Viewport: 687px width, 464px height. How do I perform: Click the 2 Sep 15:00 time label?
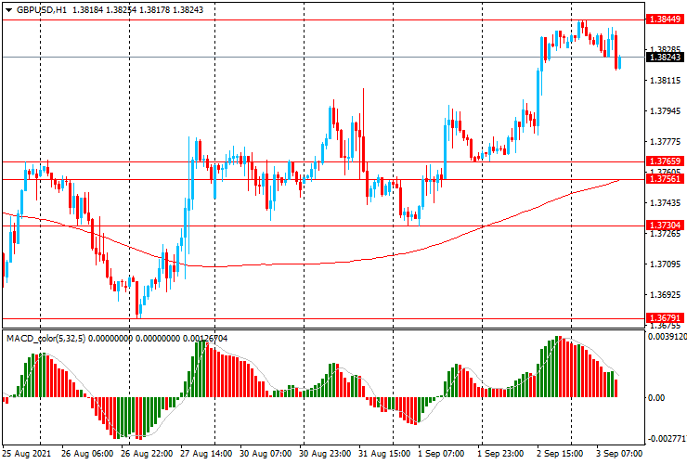(560, 454)
